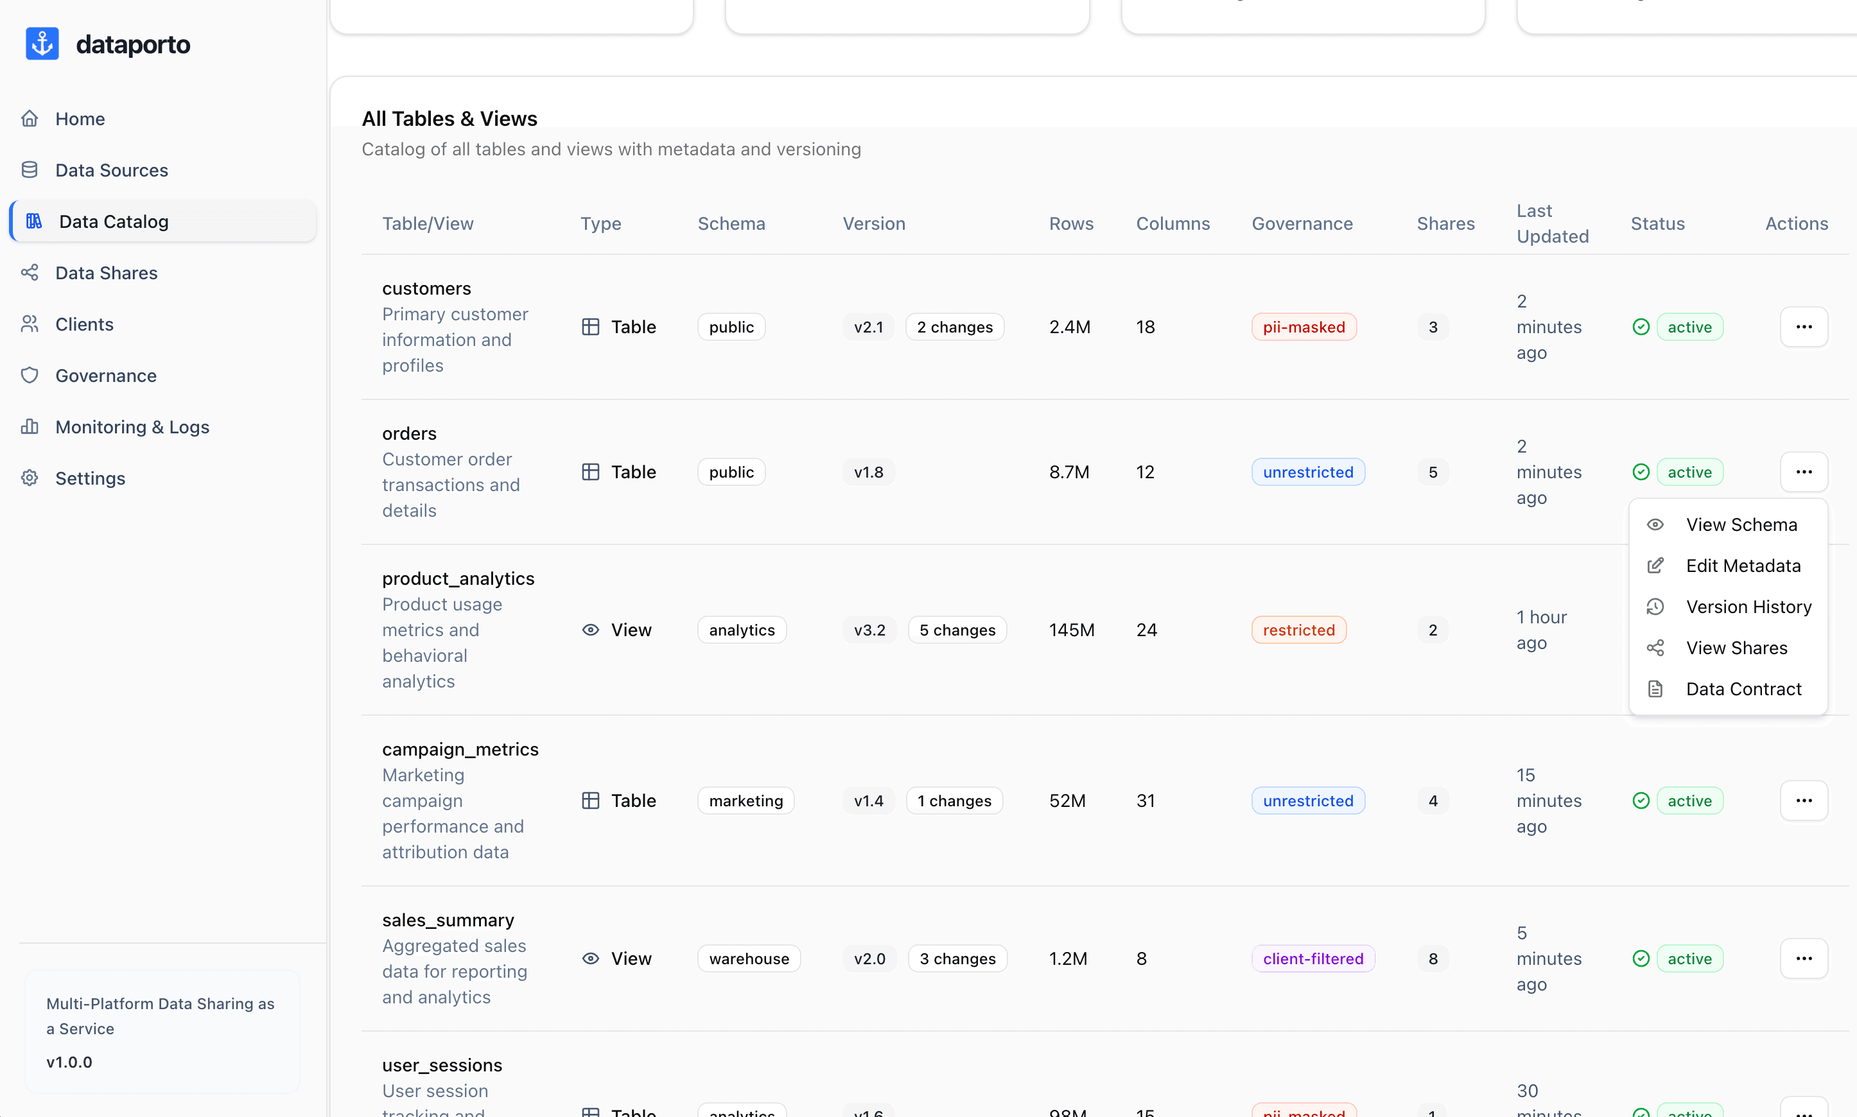This screenshot has width=1857, height=1117.
Task: Click View Schema in the open menu
Action: coord(1743,524)
